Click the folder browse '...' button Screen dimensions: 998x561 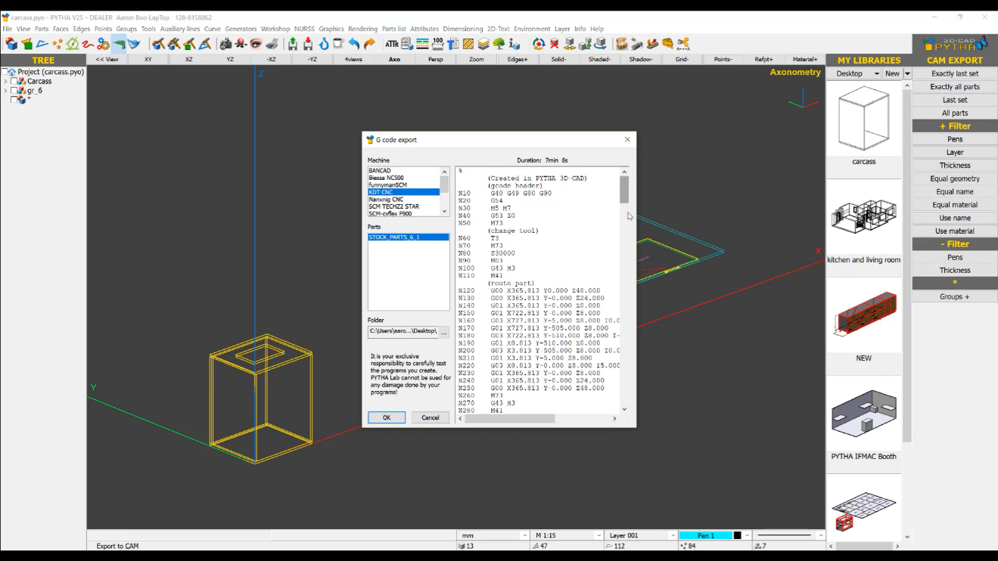[x=444, y=331]
